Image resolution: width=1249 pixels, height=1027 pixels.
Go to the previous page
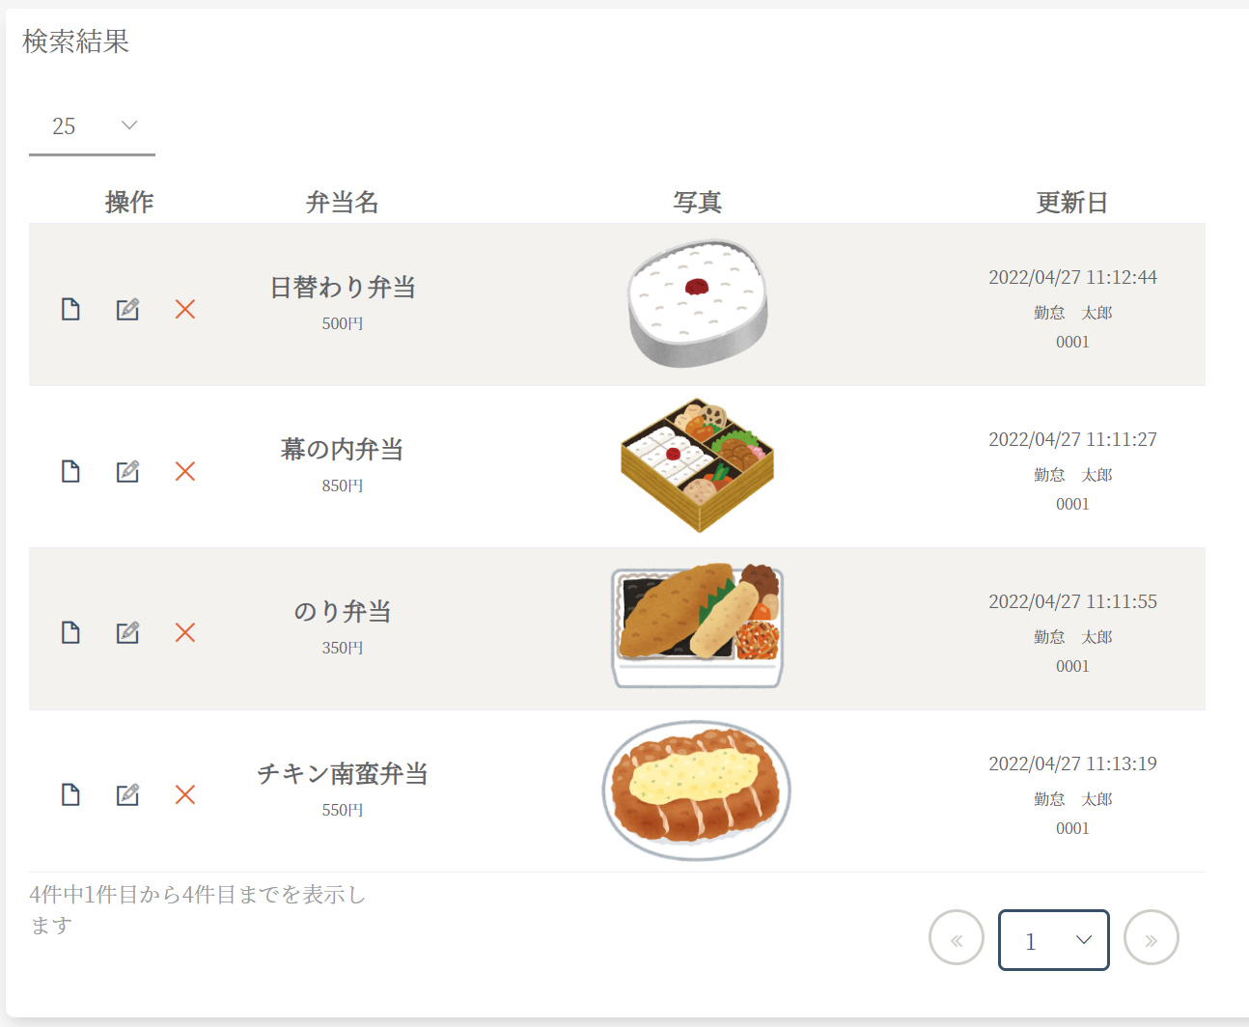(957, 938)
